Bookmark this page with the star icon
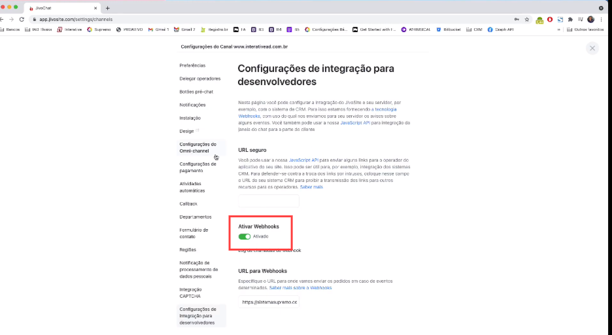This screenshot has width=612, height=335. coord(526,20)
